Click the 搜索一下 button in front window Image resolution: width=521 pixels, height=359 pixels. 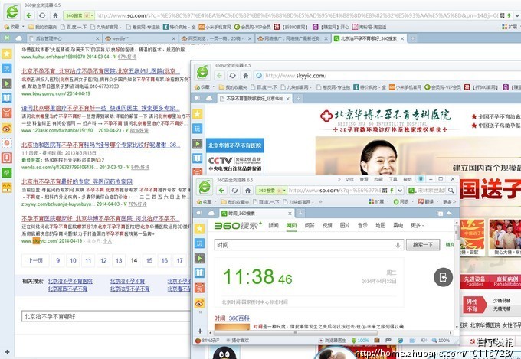[423, 245]
